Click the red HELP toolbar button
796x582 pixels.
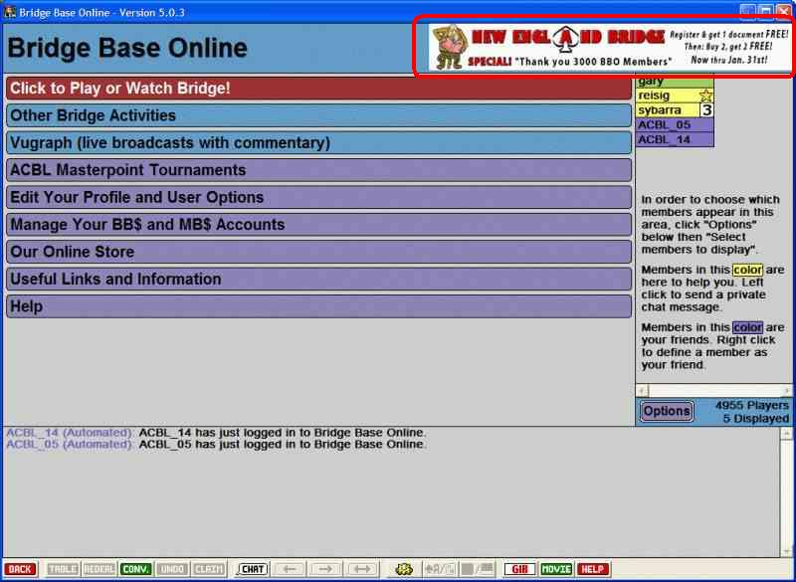click(x=593, y=569)
